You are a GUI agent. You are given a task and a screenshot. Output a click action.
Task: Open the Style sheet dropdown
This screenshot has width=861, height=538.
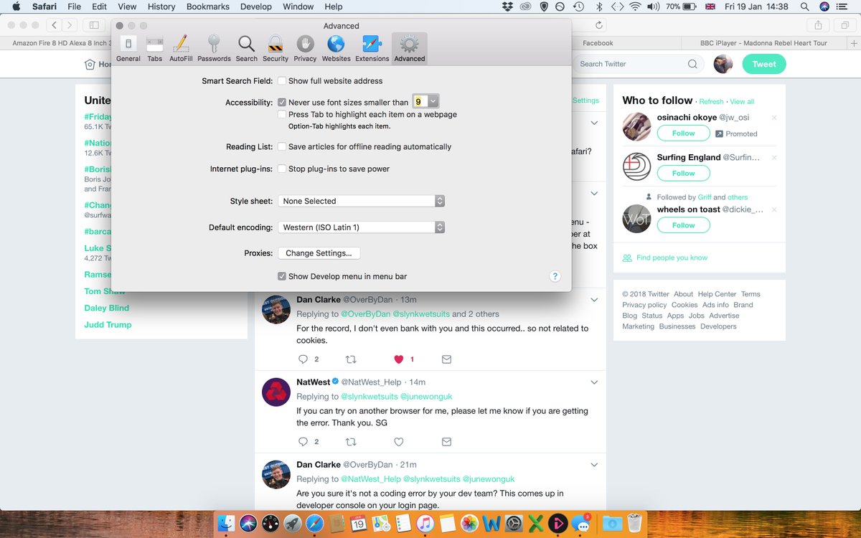pyautogui.click(x=362, y=201)
